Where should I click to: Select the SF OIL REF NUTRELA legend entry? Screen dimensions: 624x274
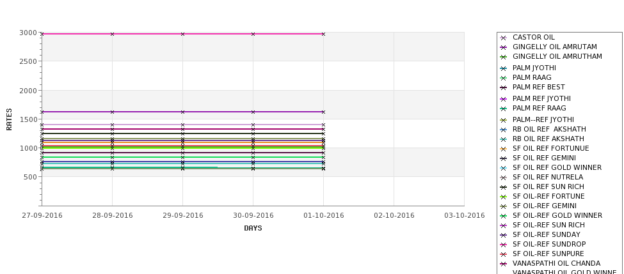[x=548, y=177]
